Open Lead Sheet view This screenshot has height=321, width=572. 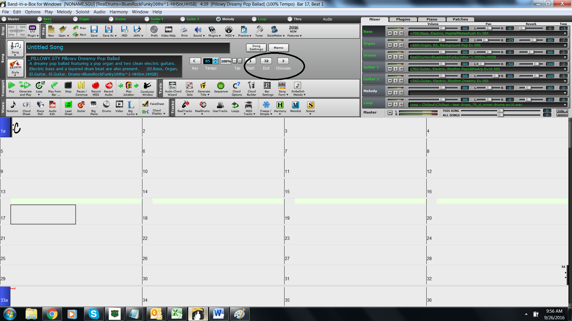tap(68, 108)
